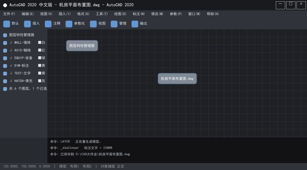Image resolution: width=307 pixels, height=170 pixels.
Task: Click the 视图 ribbon tab icon
Action: [x=93, y=24]
